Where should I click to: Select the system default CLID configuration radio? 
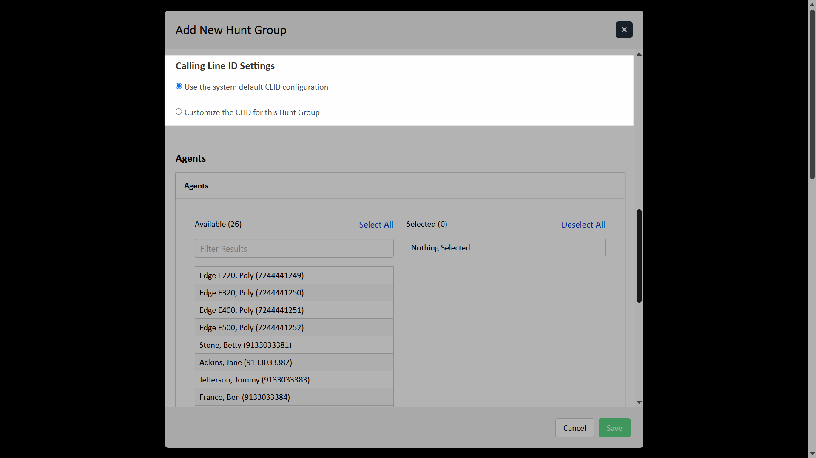179,87
